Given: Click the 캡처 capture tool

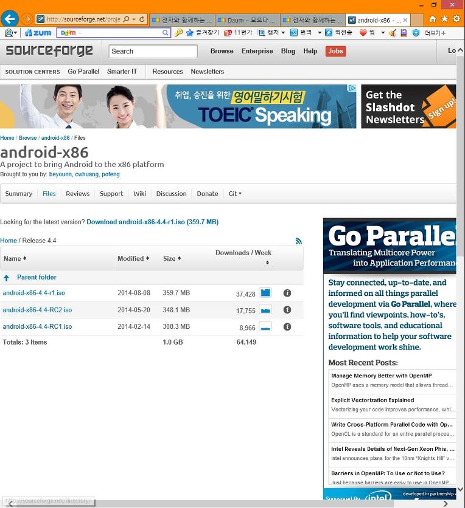Looking at the screenshot, I should [268, 33].
